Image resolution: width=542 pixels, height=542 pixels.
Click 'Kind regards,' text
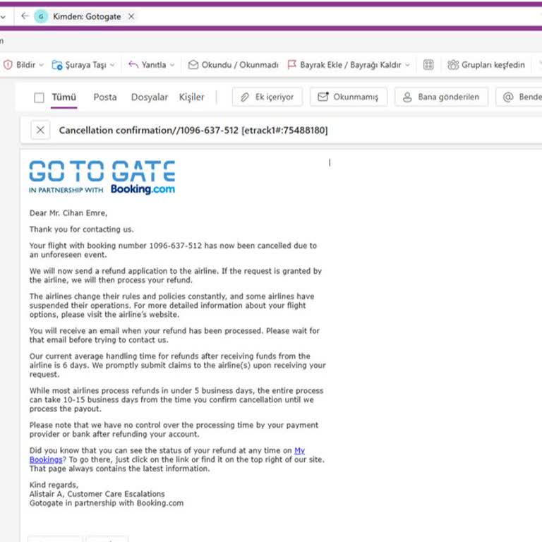(x=54, y=485)
